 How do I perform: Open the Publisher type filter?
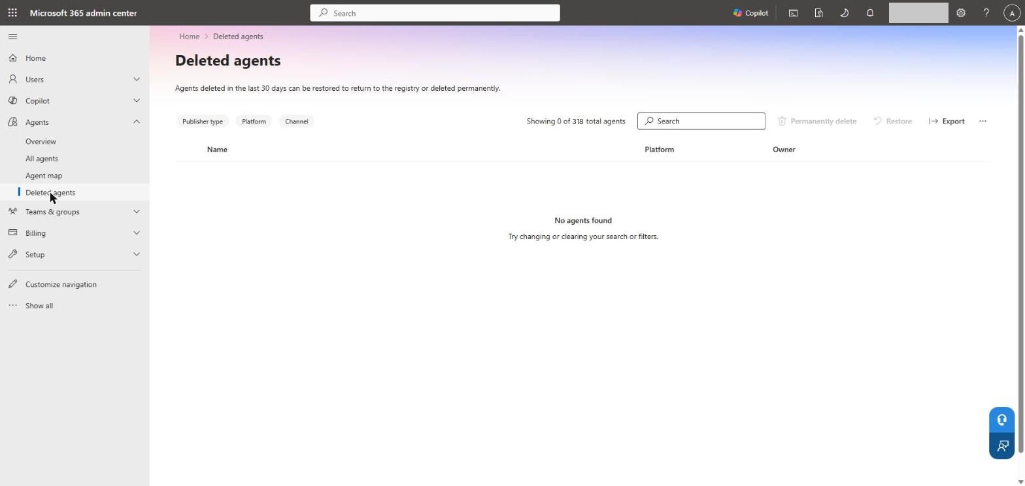coord(203,121)
